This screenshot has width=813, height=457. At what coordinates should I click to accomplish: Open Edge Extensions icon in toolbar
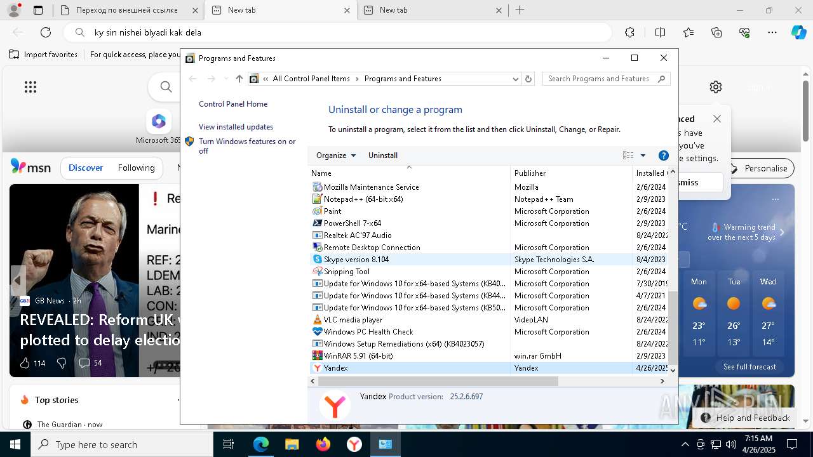629,32
